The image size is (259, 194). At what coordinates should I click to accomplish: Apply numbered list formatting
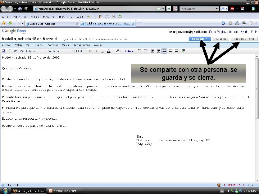(x=140, y=51)
